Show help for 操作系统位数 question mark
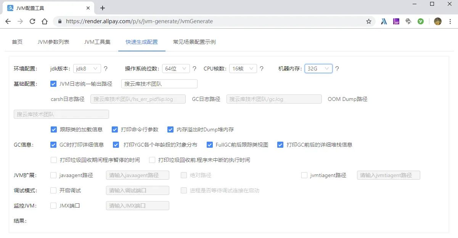 click(194, 69)
